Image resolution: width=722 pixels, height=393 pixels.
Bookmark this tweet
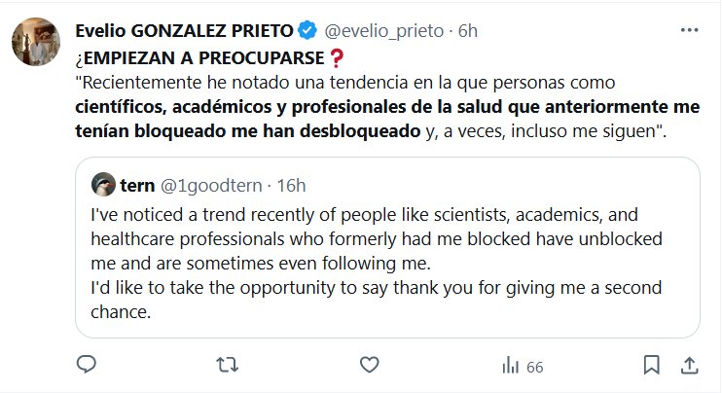(x=653, y=366)
